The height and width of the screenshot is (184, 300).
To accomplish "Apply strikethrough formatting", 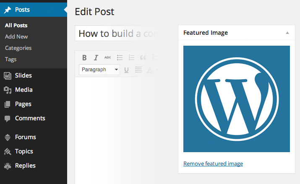I will click(x=107, y=58).
